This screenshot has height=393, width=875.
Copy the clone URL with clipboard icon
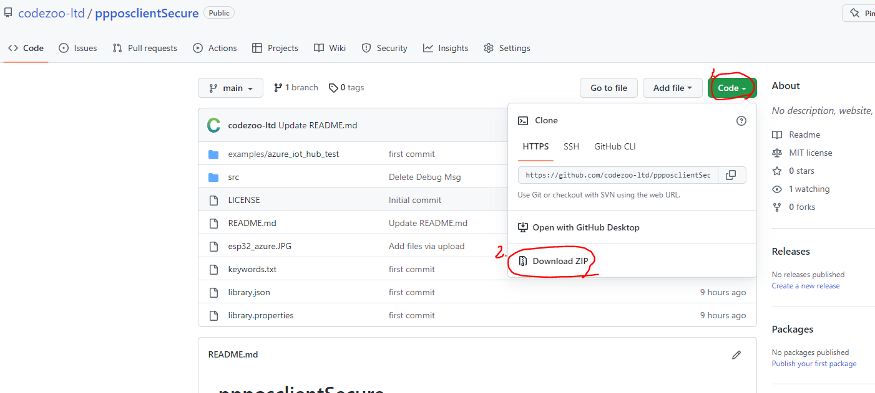731,175
